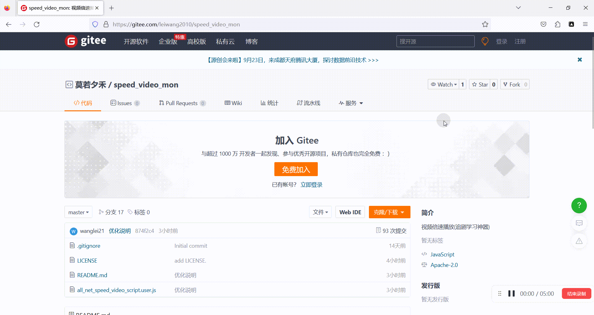This screenshot has width=594, height=315.
Task: Fork this repository
Action: (512, 84)
